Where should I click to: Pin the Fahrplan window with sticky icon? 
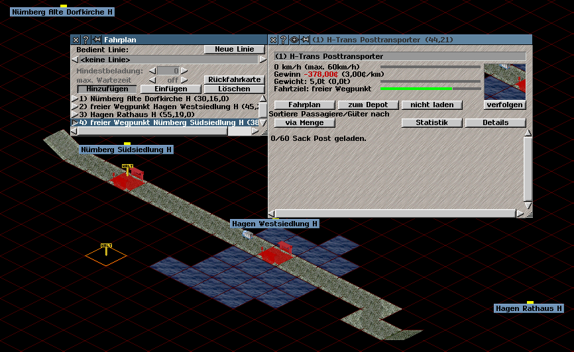(96, 40)
